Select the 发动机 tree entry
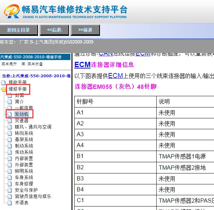214x210 pixels. click(21, 114)
